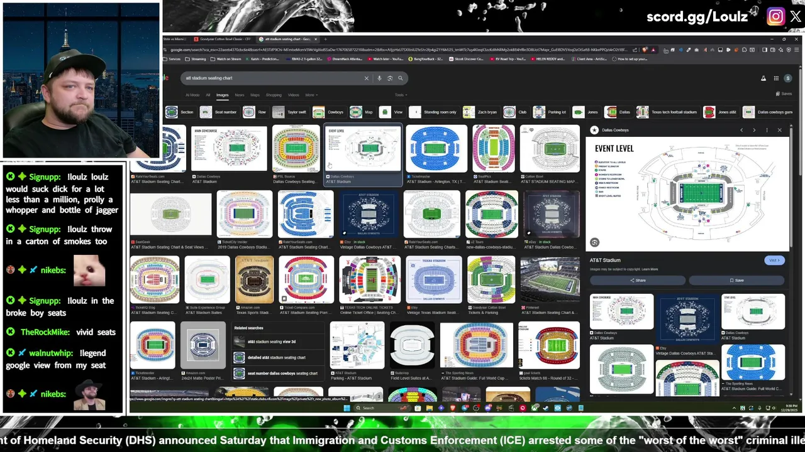Open search by image (Lens) icon

point(390,78)
